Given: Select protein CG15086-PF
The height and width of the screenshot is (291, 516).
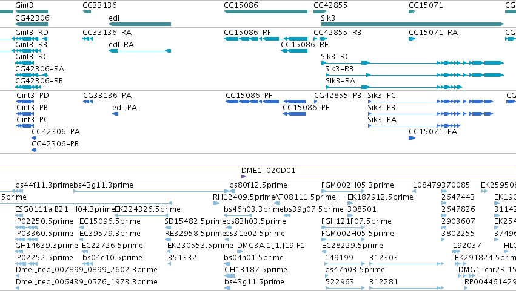Looking at the screenshot, I should tap(249, 96).
